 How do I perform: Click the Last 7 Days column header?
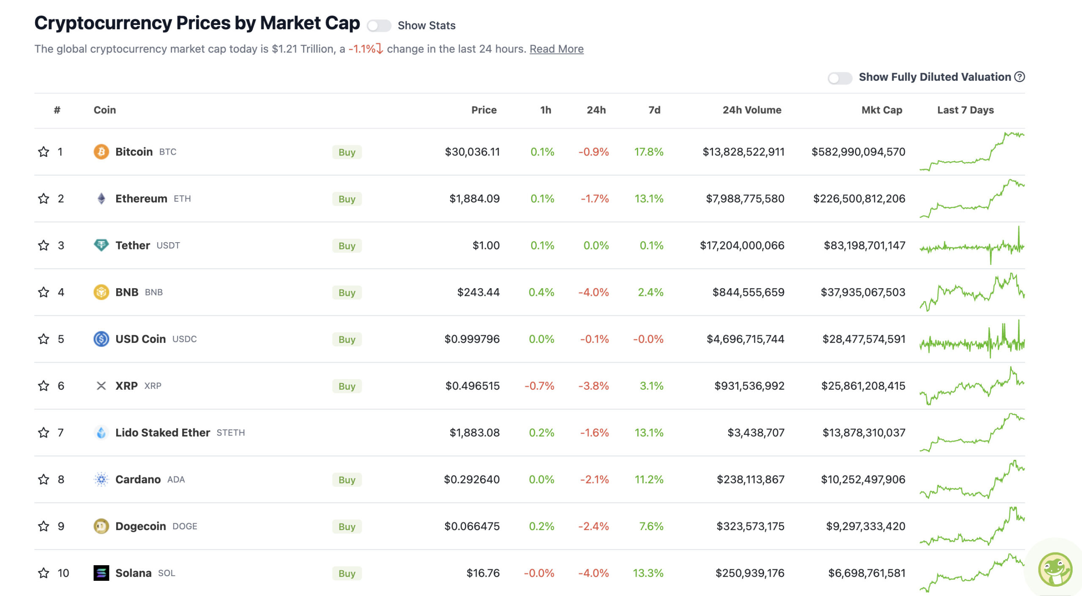tap(965, 110)
